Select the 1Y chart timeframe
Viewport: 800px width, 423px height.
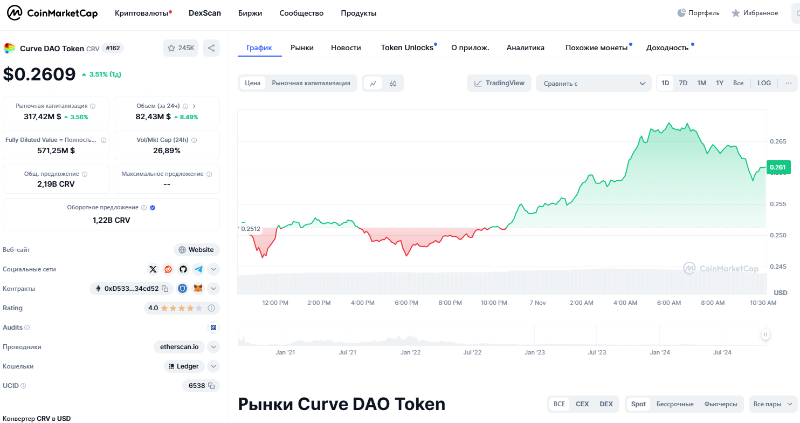719,83
